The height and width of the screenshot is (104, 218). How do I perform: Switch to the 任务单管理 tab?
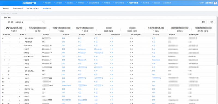pyautogui.click(x=17, y=9)
